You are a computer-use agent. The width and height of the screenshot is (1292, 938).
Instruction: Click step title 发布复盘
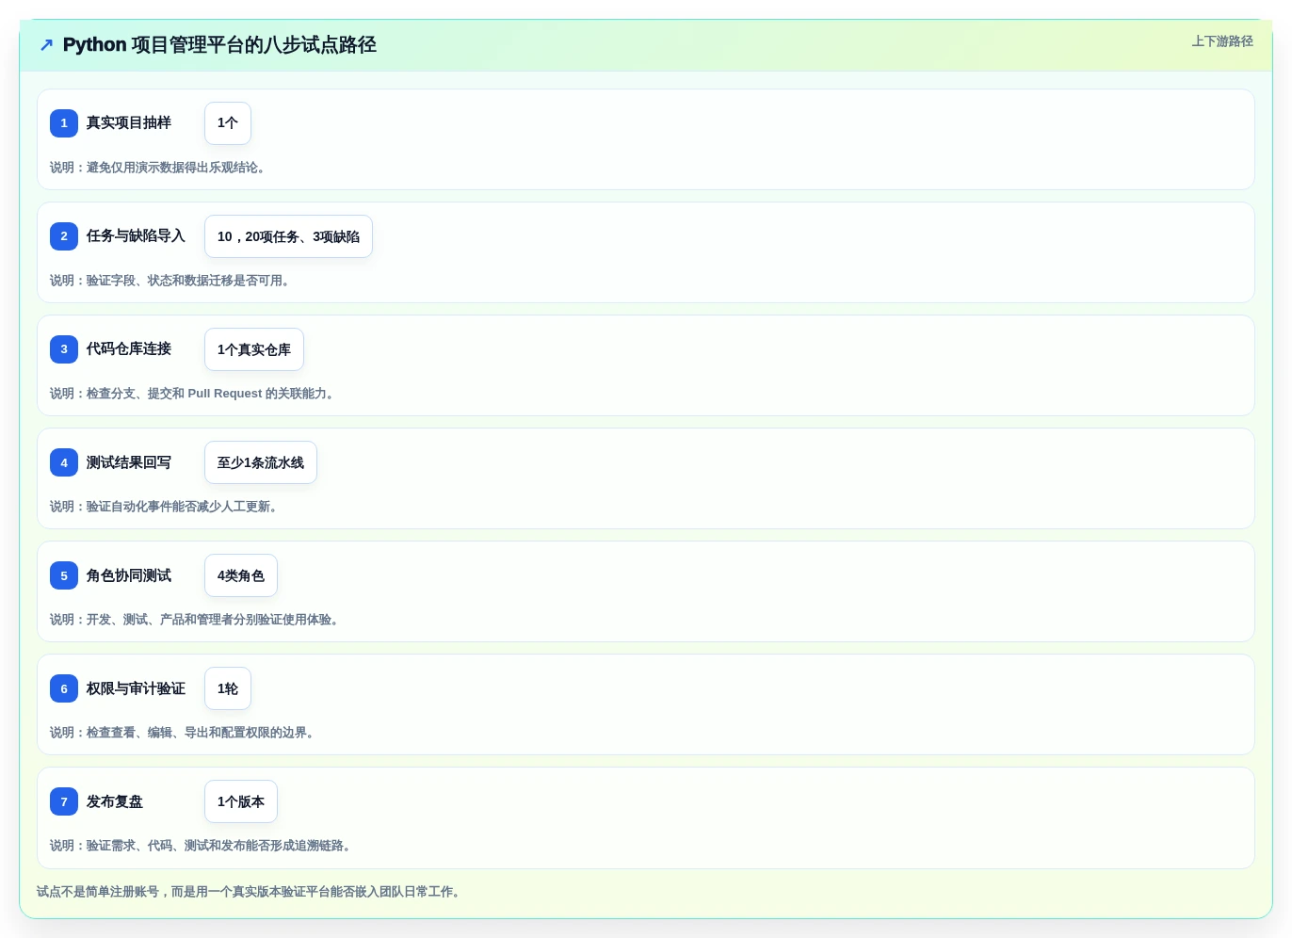(x=115, y=801)
